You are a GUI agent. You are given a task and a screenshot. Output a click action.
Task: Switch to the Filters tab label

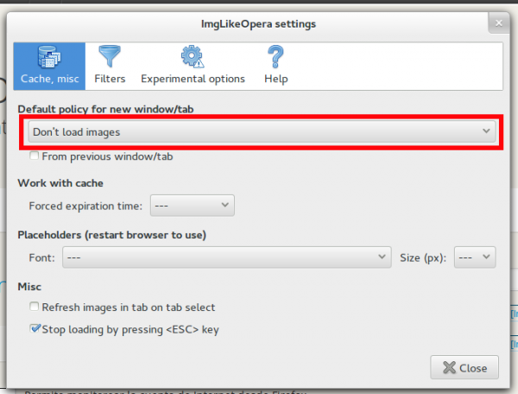[x=110, y=79]
